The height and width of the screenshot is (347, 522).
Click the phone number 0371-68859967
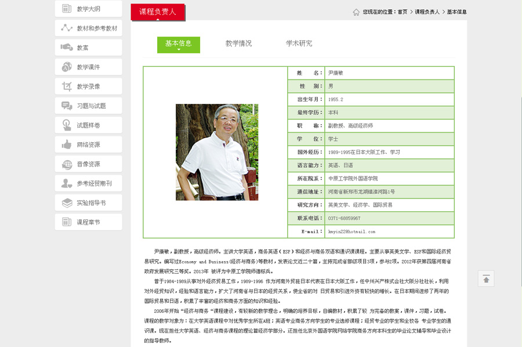[x=344, y=218]
